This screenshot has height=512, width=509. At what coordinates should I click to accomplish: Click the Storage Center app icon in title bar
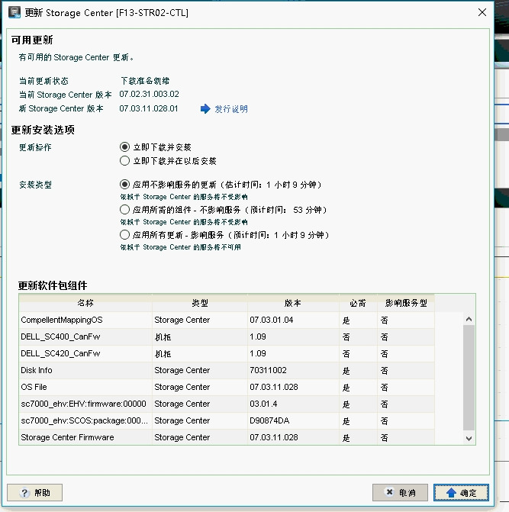[x=14, y=12]
